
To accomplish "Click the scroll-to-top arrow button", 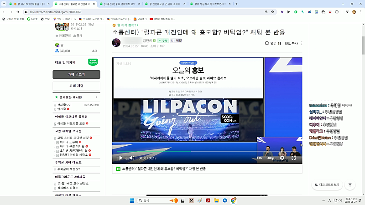I will pyautogui.click(x=350, y=184).
